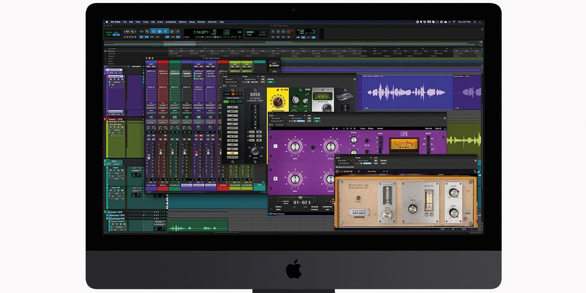This screenshot has width=586, height=293.
Task: Click the 6050 channel strip Input knob
Action: tap(255, 151)
